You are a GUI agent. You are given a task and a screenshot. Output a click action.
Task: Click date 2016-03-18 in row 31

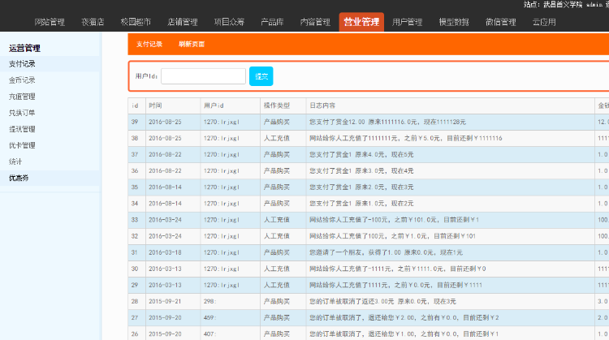click(165, 252)
